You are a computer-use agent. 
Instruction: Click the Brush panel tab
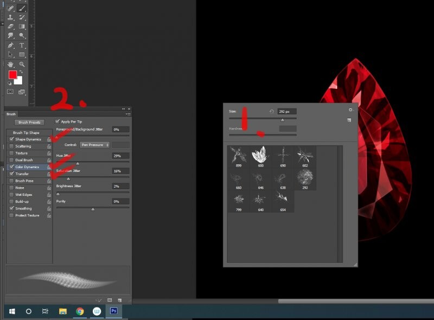11,114
